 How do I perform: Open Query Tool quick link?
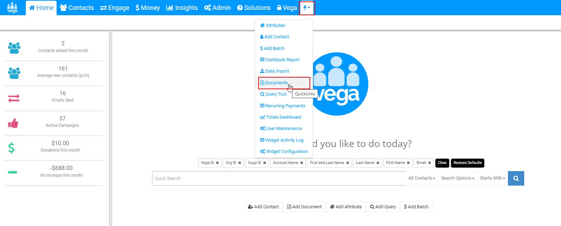pos(273,94)
